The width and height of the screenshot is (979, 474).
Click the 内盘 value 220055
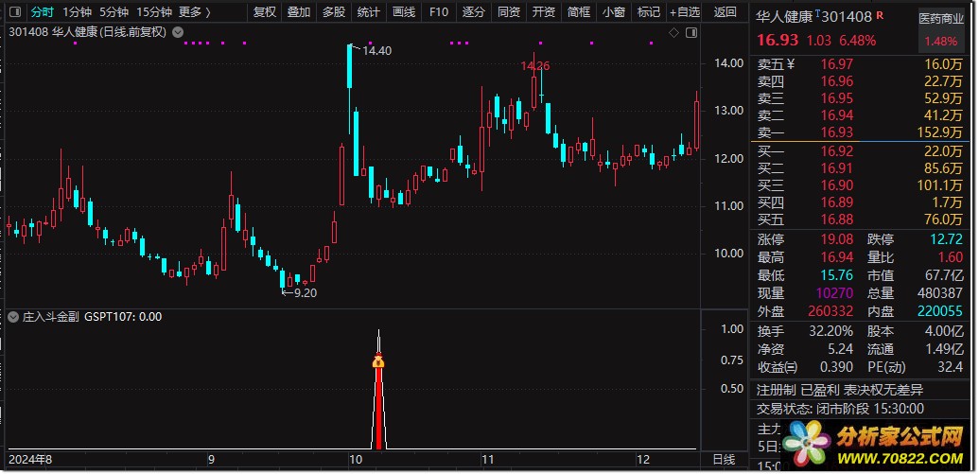click(x=940, y=311)
